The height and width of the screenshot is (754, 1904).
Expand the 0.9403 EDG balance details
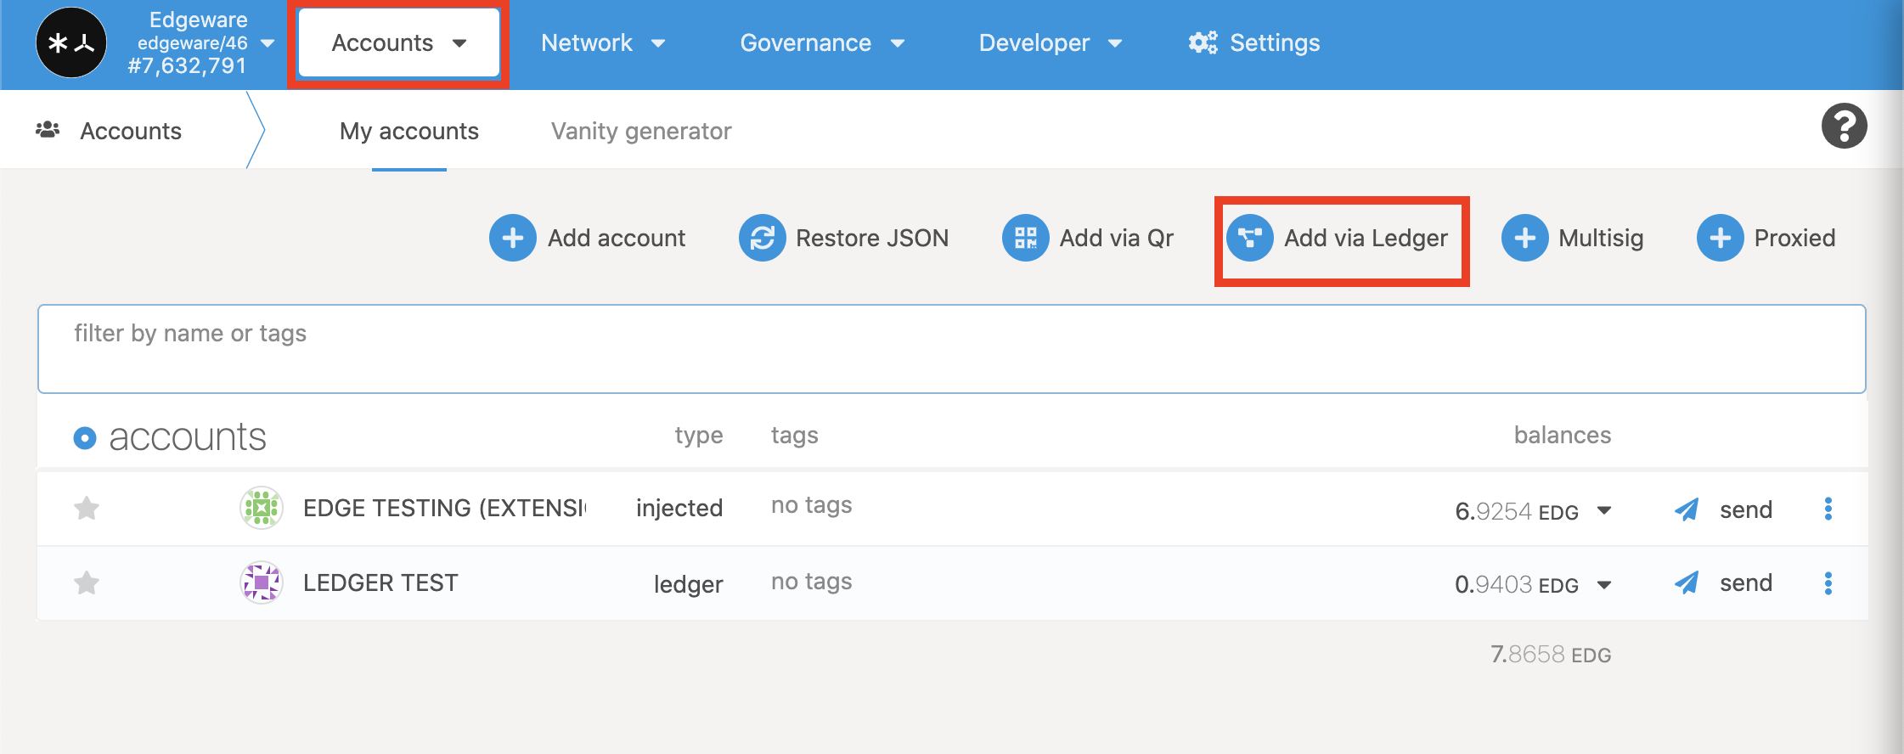coord(1603,584)
